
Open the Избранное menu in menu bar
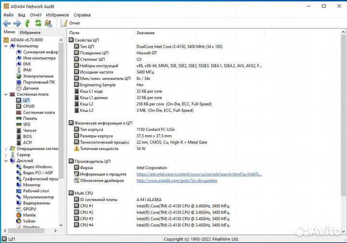(x=57, y=15)
